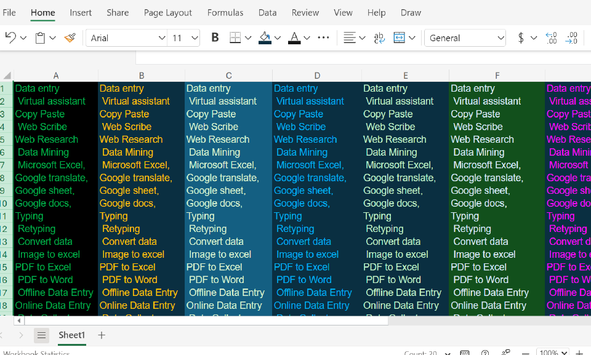Go to next sheet arrow

click(x=21, y=335)
